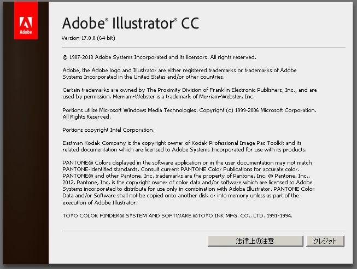Click the word Adobe in the title heading
357x269 pixels.
(x=84, y=23)
